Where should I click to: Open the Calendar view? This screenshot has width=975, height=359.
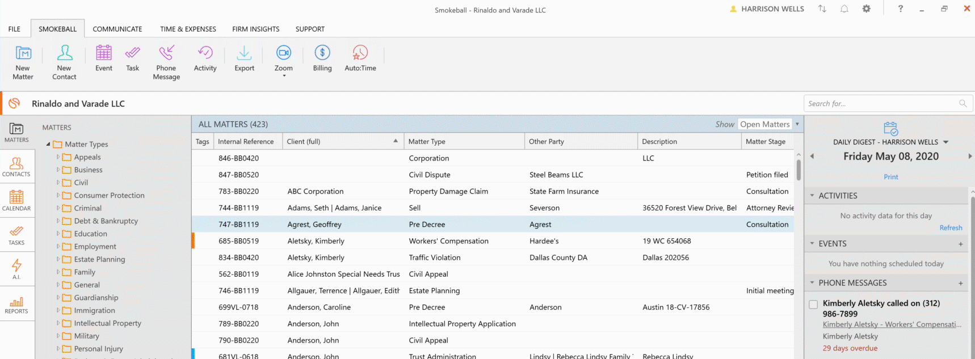click(x=16, y=201)
